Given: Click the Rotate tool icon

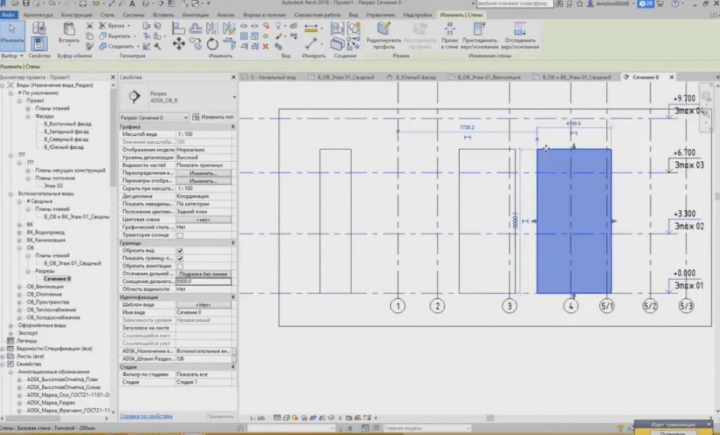Looking at the screenshot, I should (212, 45).
